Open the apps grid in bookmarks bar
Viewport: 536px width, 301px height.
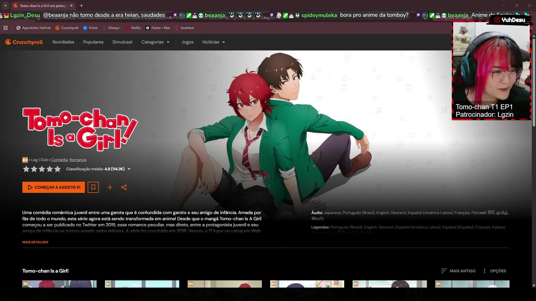[x=5, y=28]
